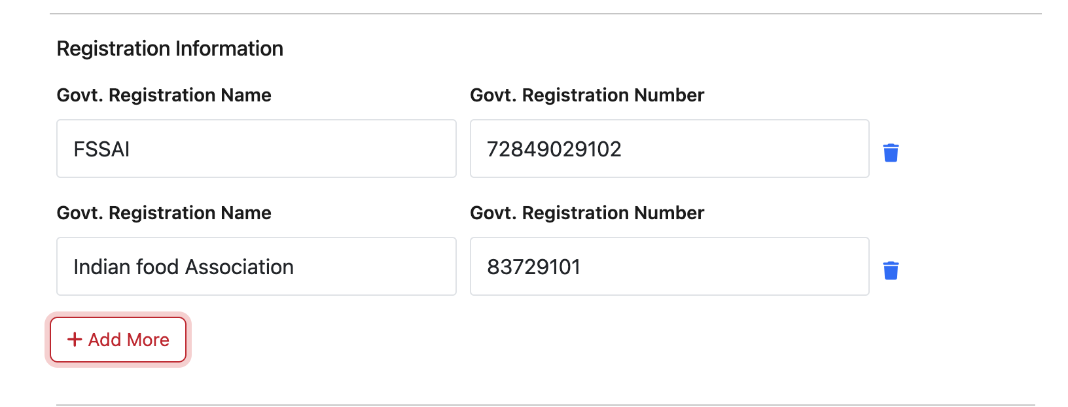Select the 83729101 registration number field
Image resolution: width=1068 pixels, height=407 pixels.
(x=669, y=266)
